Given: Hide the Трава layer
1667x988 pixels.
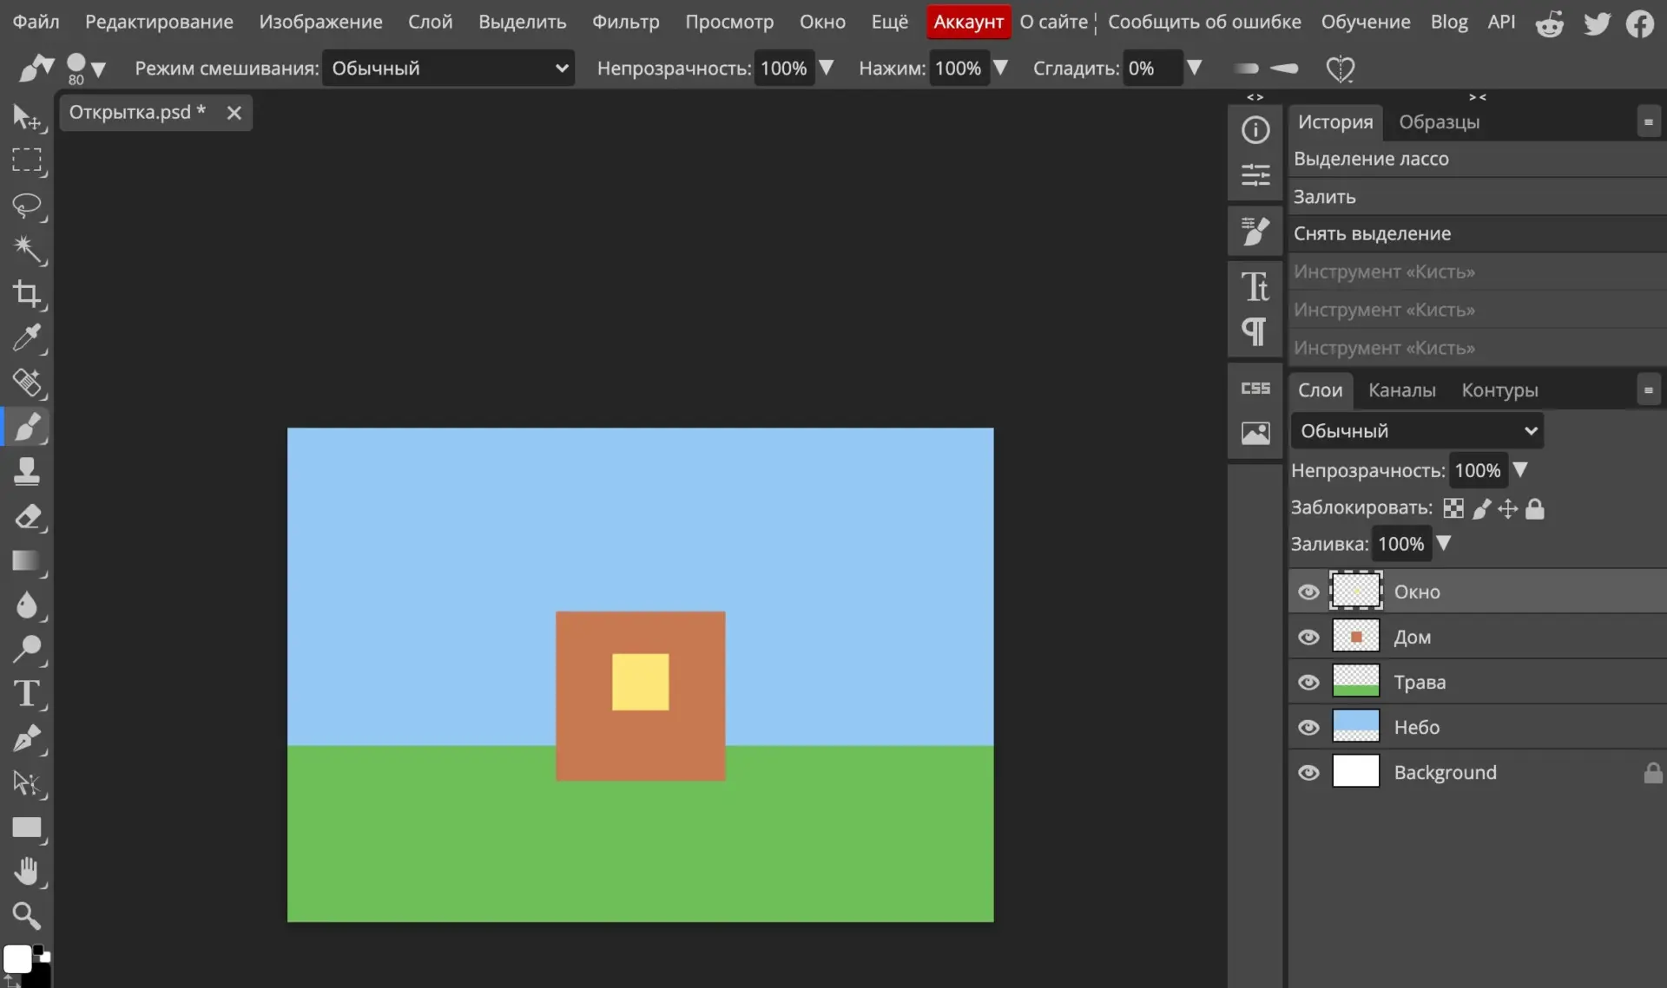Looking at the screenshot, I should 1308,682.
